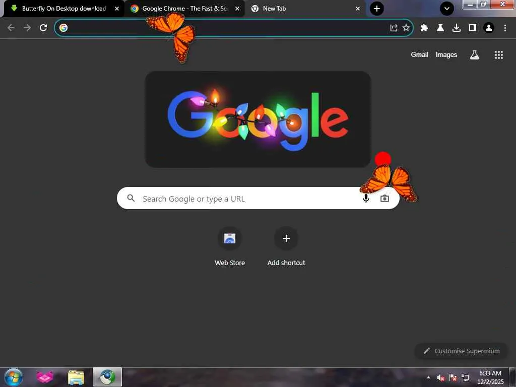
Task: Open Windows Explorer from taskbar
Action: (76, 377)
